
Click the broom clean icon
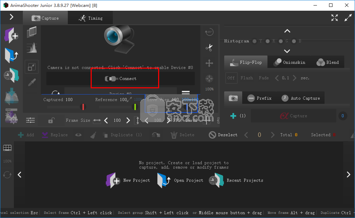click(x=93, y=135)
